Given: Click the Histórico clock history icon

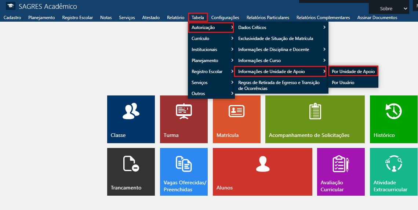Looking at the screenshot, I should tap(393, 111).
